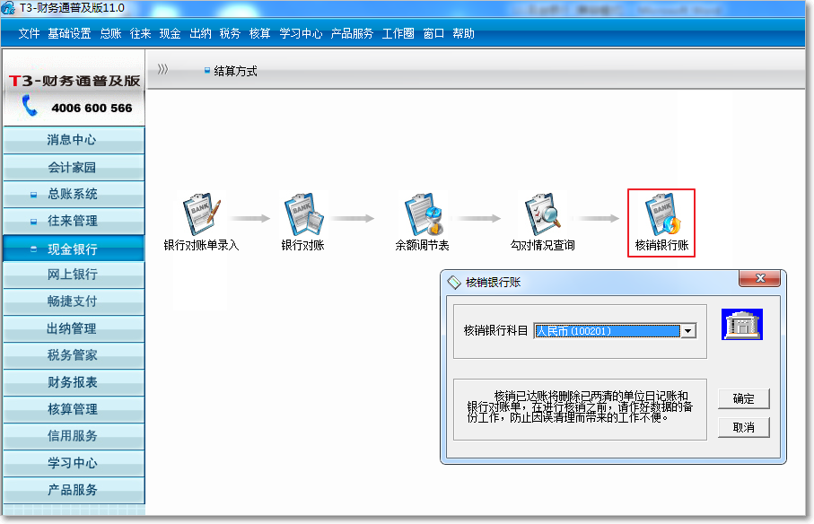
Task: Open the 结算方式 link in toolbar
Action: click(235, 71)
